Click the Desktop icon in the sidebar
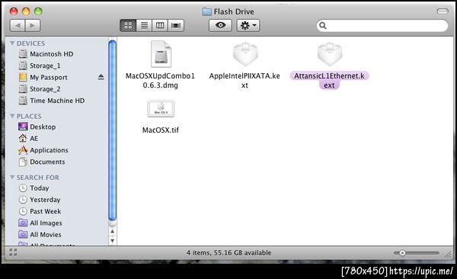Viewport: 457px width, 279px height. [23, 127]
